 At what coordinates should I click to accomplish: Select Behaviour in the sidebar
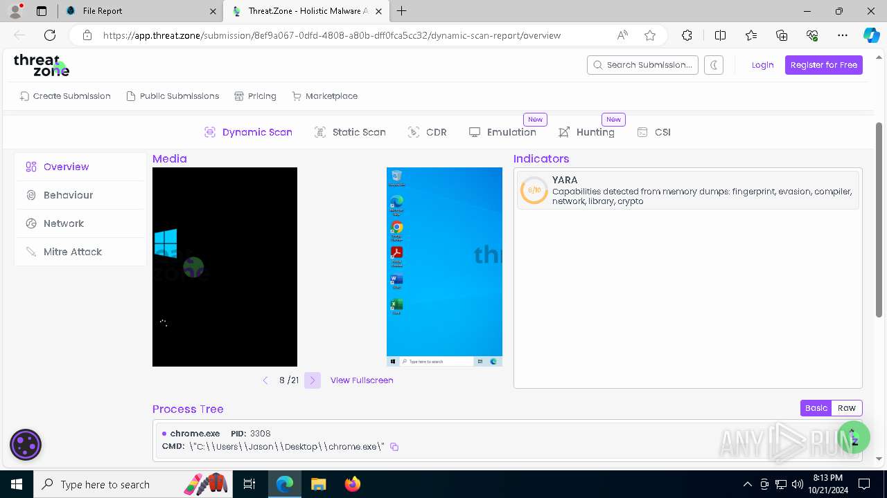(80, 195)
